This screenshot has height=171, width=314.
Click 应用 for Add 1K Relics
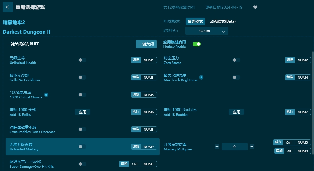point(82,112)
